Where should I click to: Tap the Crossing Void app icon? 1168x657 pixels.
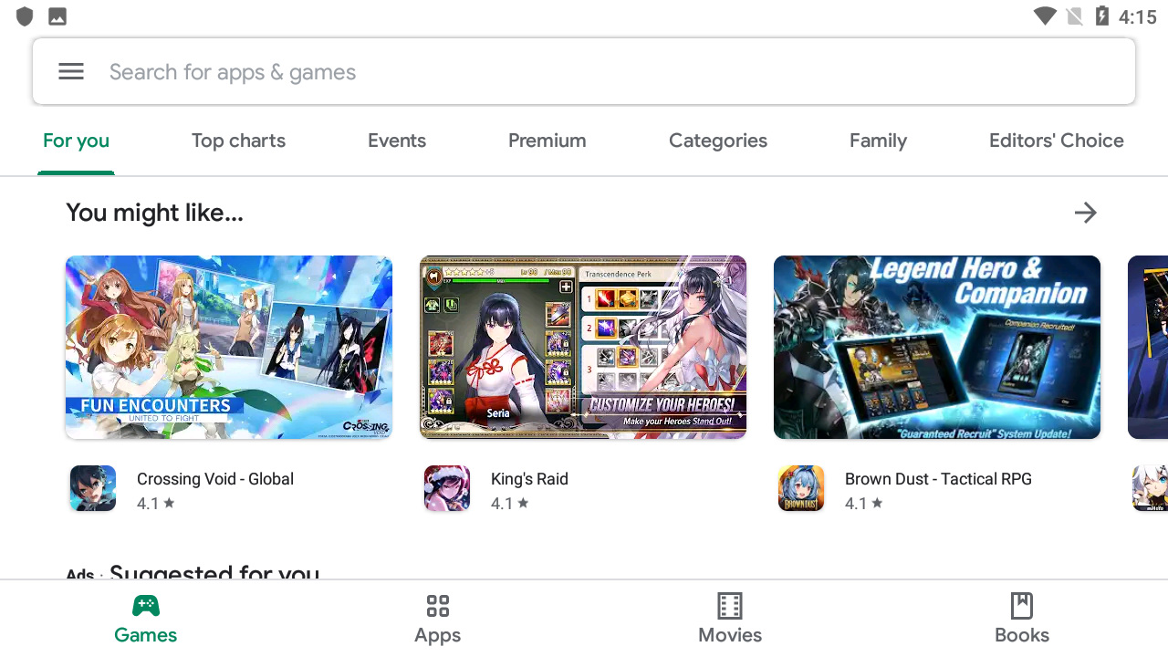[x=93, y=488]
